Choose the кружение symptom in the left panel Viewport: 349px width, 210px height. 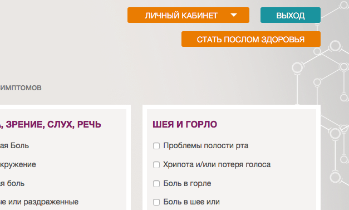pos(18,164)
